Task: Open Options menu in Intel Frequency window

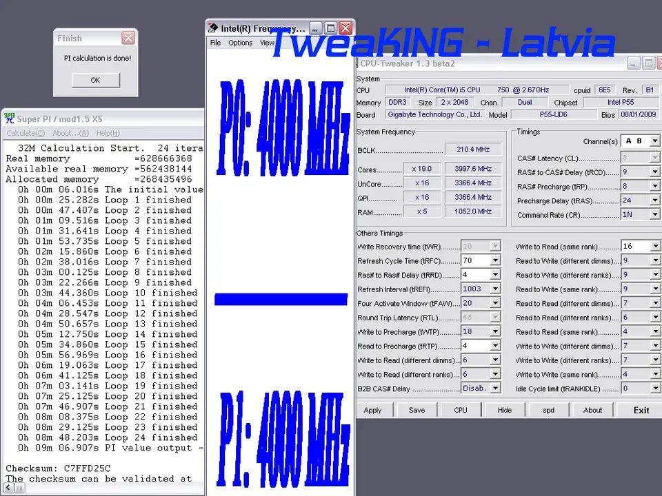Action: tap(240, 43)
